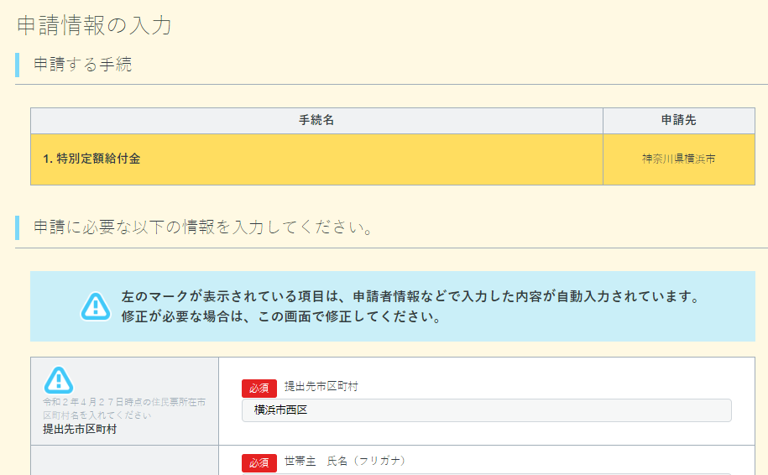Click the 世帯主 氏名（フリガナ） field label

[345, 462]
